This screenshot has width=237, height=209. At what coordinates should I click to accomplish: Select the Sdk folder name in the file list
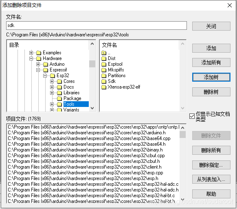pos(112,81)
